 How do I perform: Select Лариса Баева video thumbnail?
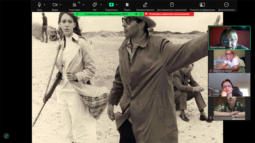[229, 38]
